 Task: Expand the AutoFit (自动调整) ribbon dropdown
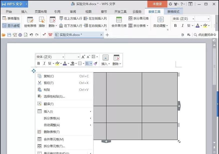[x=161, y=26]
